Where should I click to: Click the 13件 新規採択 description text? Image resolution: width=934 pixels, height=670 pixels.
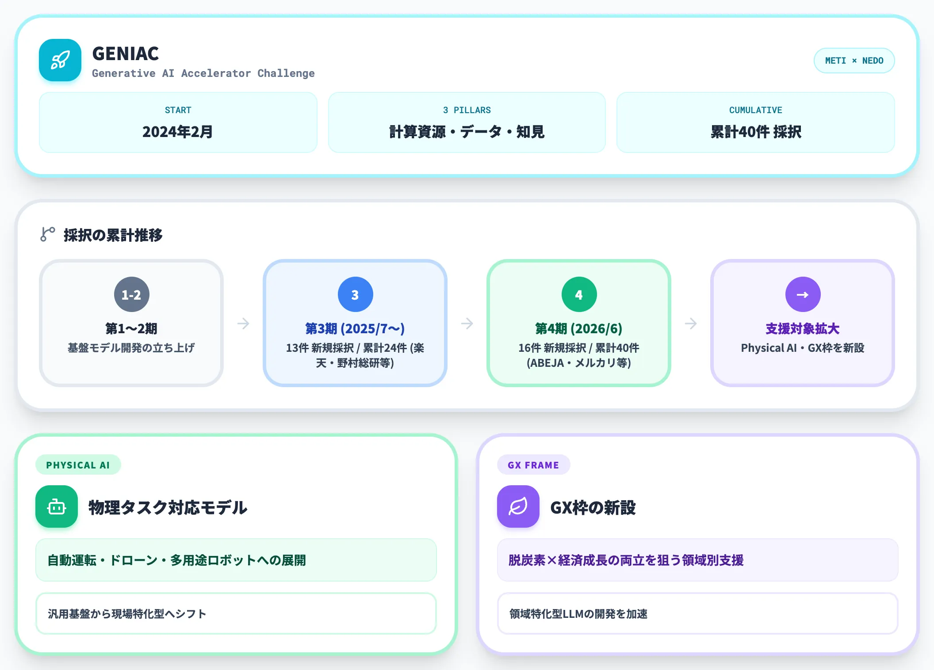click(355, 355)
